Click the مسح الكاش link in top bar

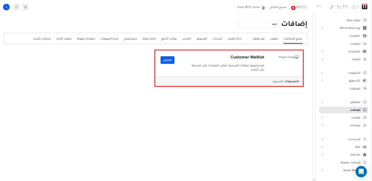(x=278, y=7)
